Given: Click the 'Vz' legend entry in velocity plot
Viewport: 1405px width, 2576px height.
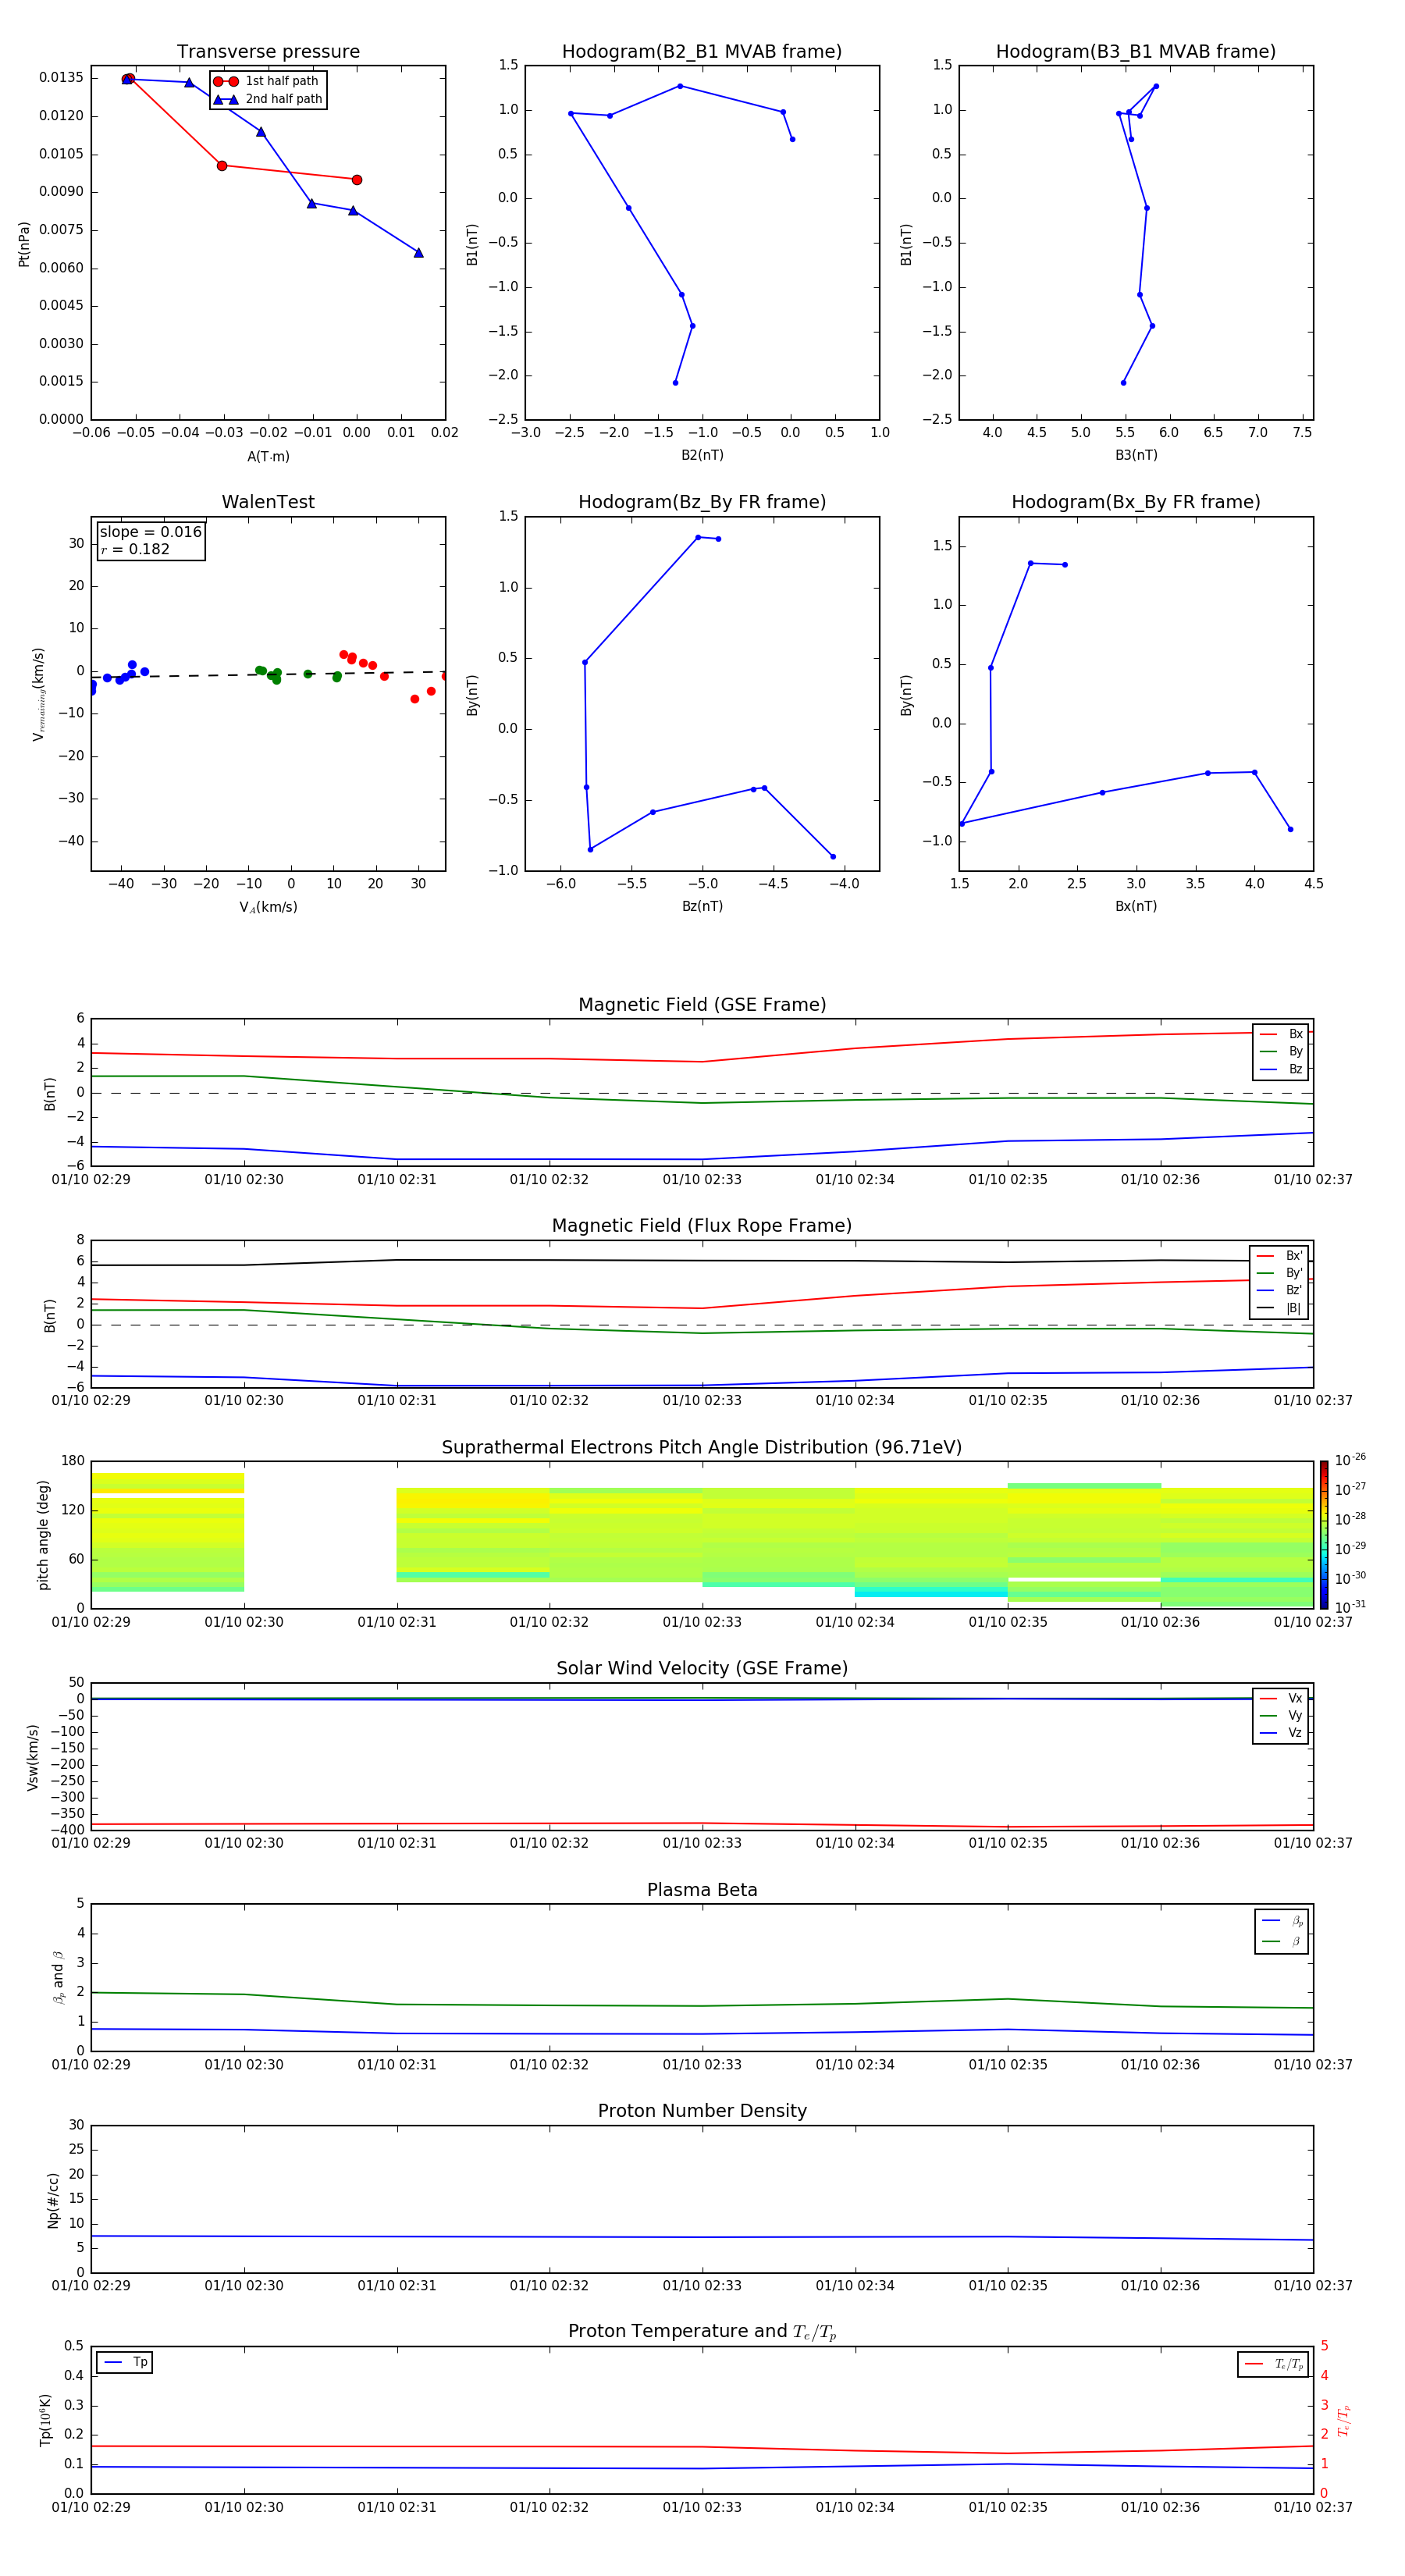Looking at the screenshot, I should 1281,1732.
